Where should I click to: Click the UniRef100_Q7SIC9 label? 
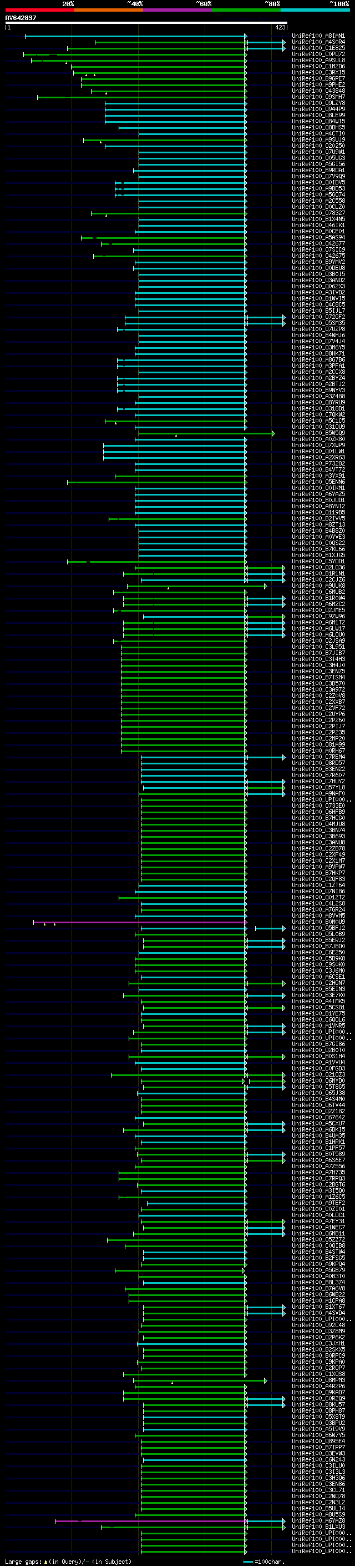(318, 250)
